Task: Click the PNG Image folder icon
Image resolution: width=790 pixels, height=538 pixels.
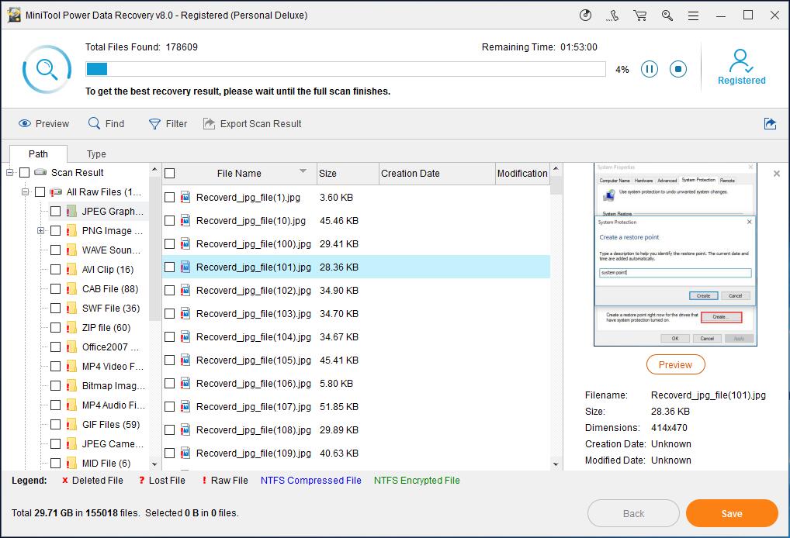Action: [71, 230]
